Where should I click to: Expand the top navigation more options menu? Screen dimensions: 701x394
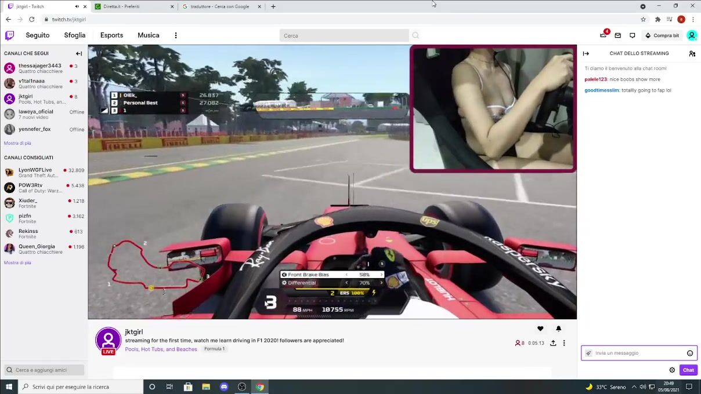coord(176,35)
